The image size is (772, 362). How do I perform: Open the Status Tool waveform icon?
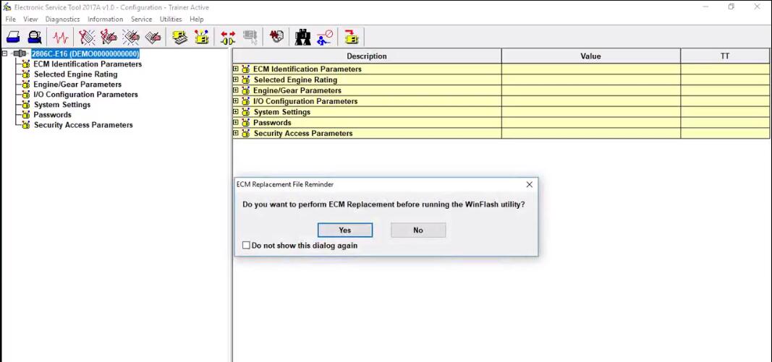61,37
